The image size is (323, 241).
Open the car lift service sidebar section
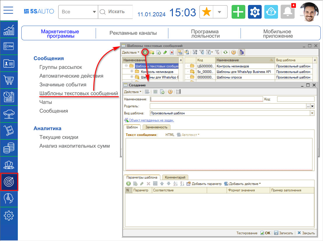(x=9, y=114)
